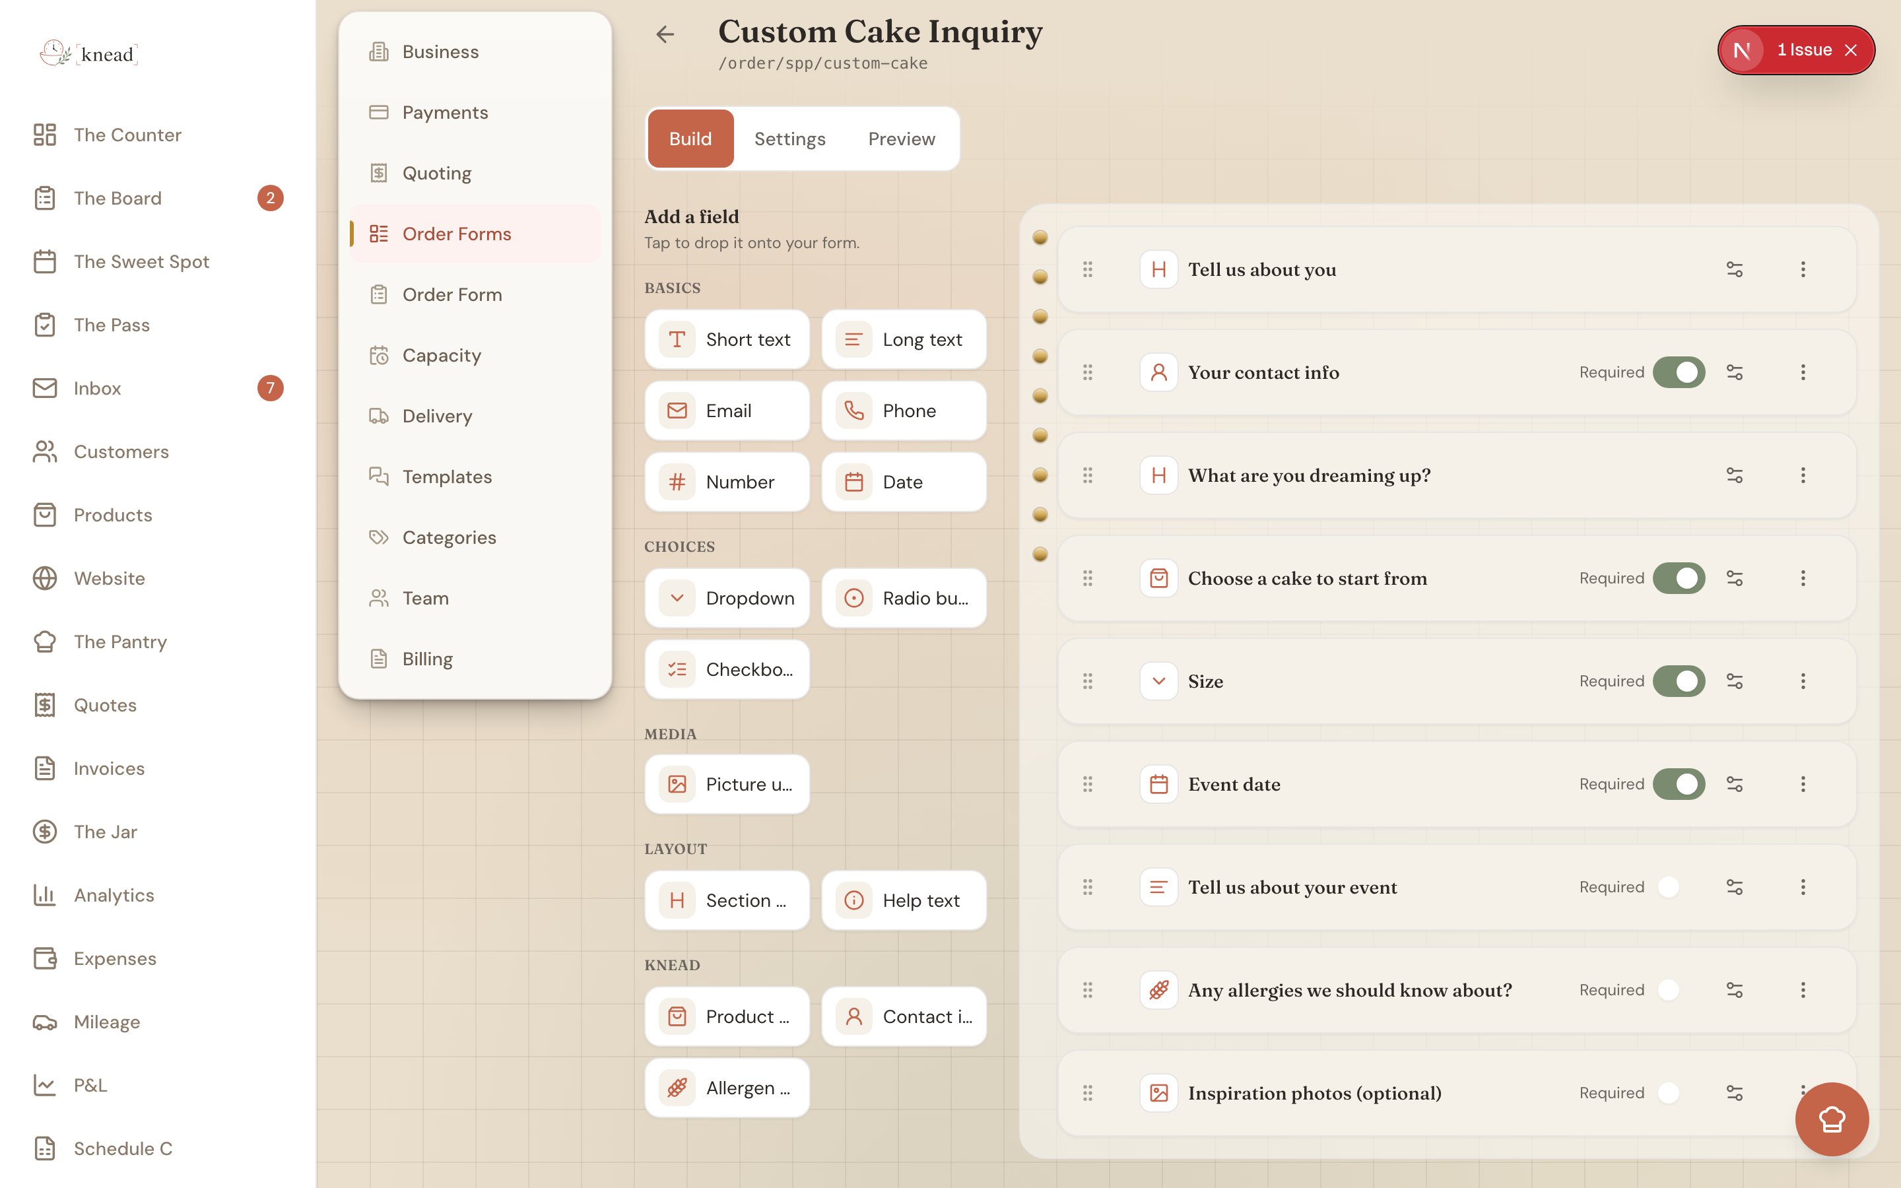Open settings icon for Event date field
Image resolution: width=1901 pixels, height=1188 pixels.
[1735, 784]
